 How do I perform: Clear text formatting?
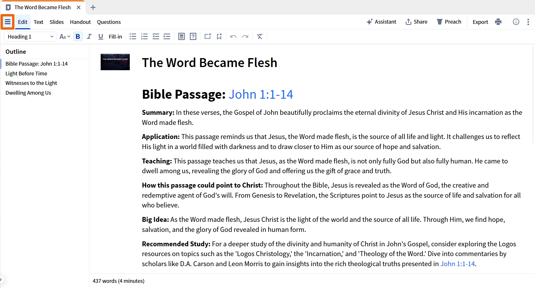point(260,37)
